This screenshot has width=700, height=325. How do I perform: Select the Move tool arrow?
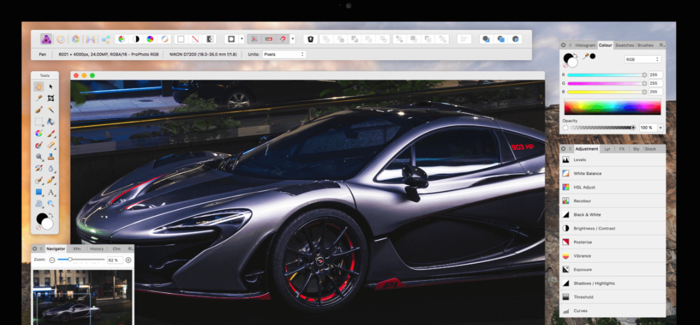[51, 87]
